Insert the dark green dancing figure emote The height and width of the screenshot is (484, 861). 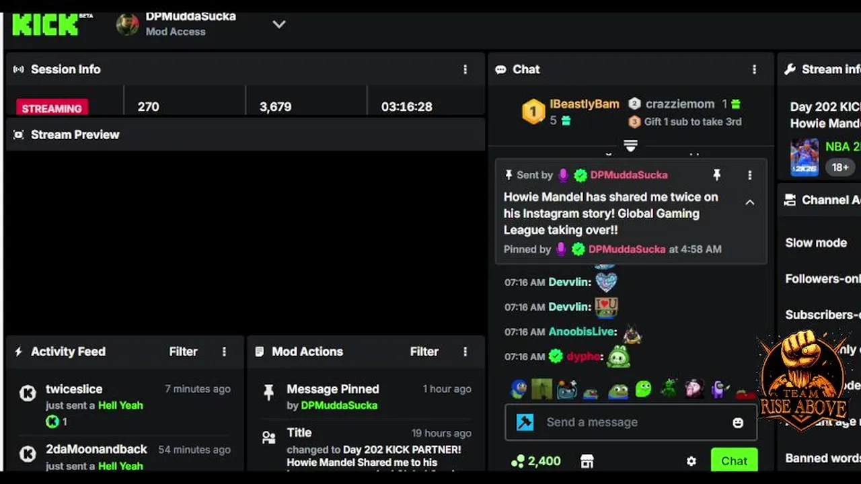coord(668,389)
